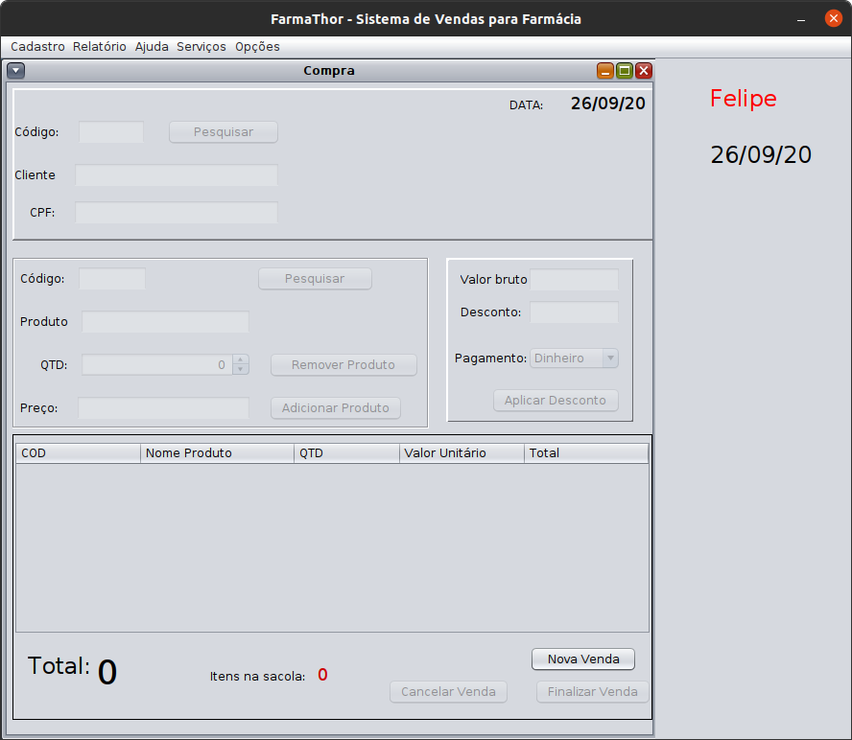Maximize the Compra internal window
852x740 pixels.
point(625,71)
